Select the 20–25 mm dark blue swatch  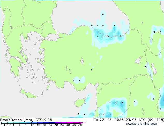pos(46,123)
